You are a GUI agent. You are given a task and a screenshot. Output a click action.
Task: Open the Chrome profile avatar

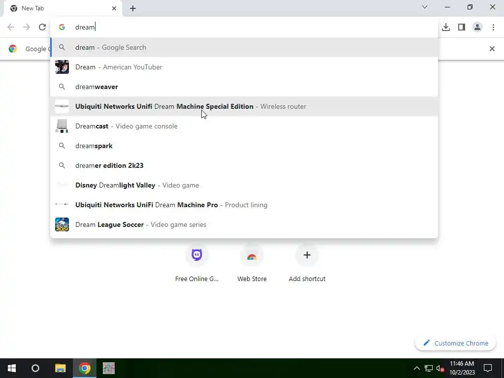[x=477, y=27]
